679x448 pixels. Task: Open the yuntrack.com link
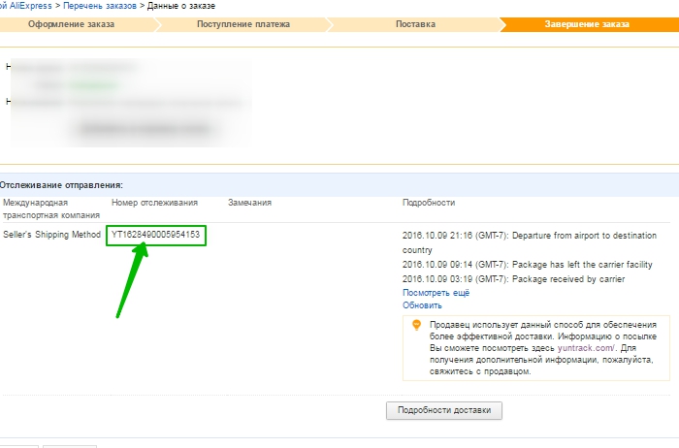click(x=584, y=347)
